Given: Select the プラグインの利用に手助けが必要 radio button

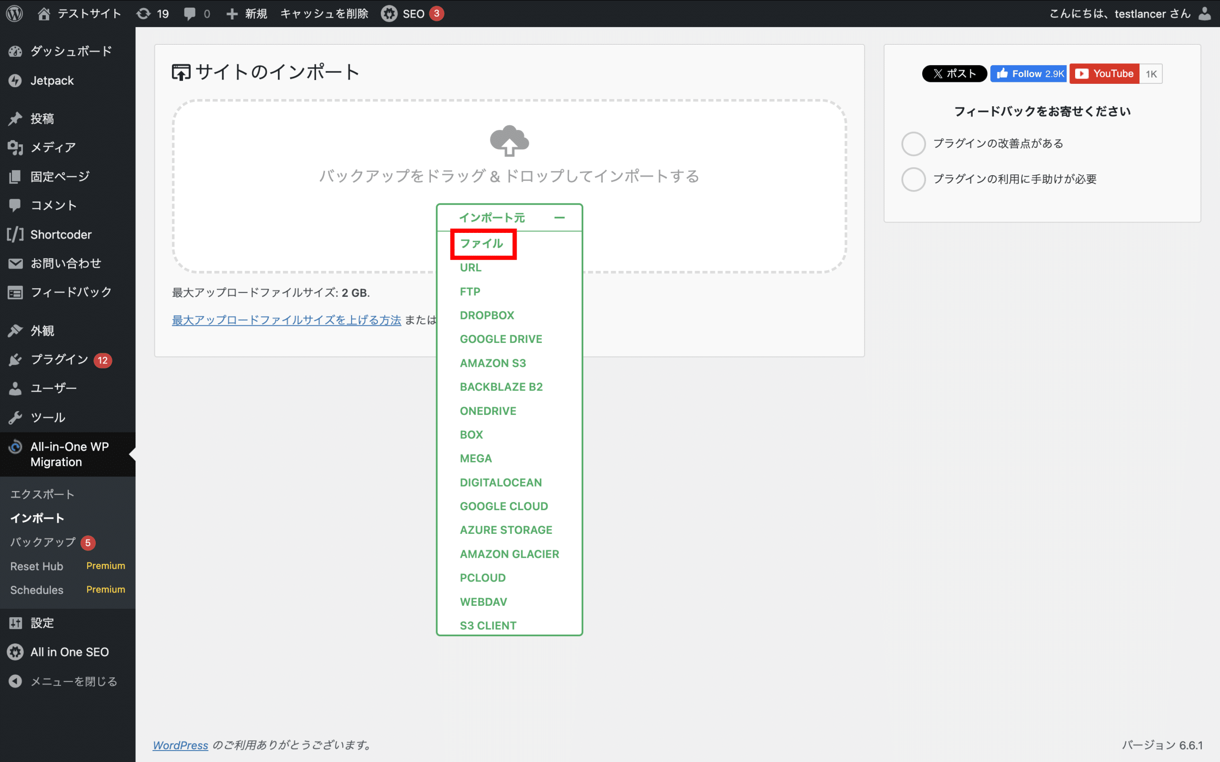Looking at the screenshot, I should pyautogui.click(x=914, y=180).
